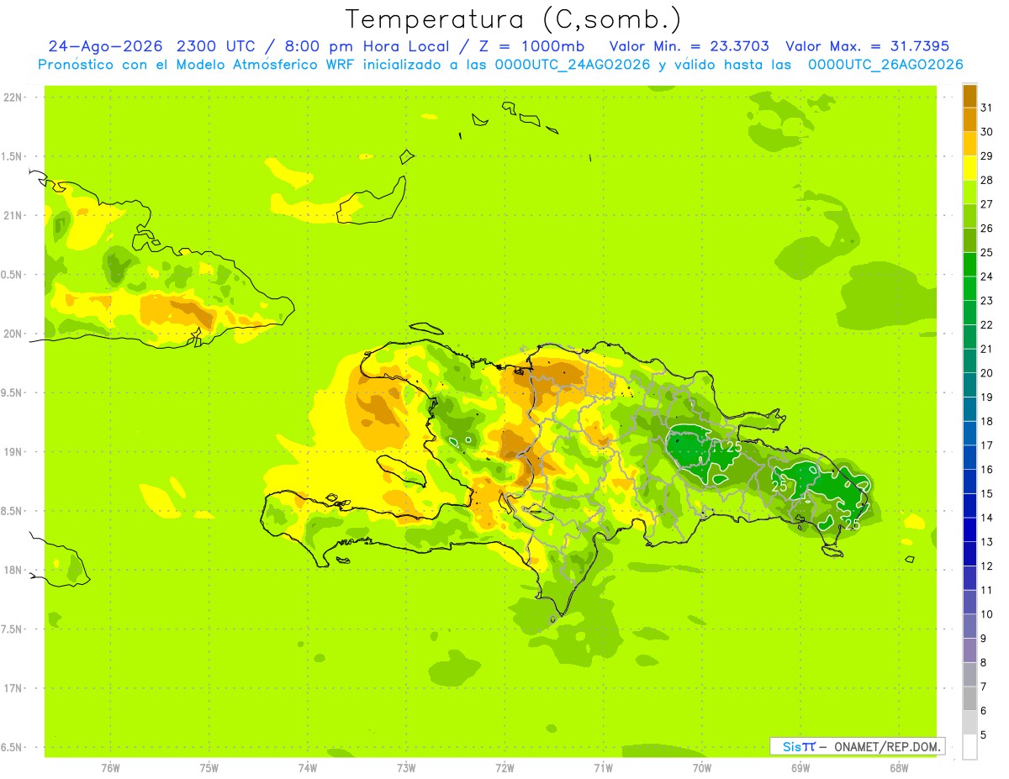Screen dimensions: 1009x779
Task: Click the colorbar label "5"
Action: 985,734
